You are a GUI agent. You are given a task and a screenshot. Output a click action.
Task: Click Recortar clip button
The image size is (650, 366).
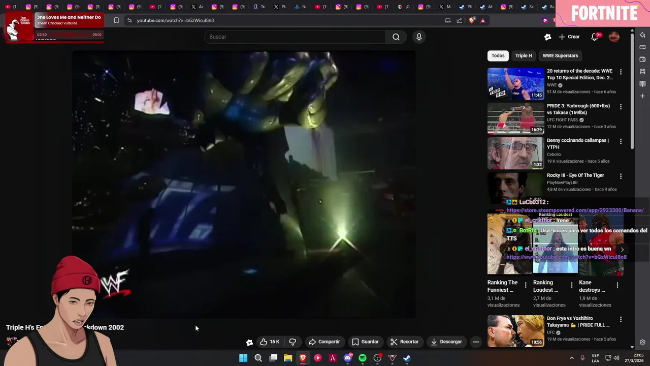(404, 342)
